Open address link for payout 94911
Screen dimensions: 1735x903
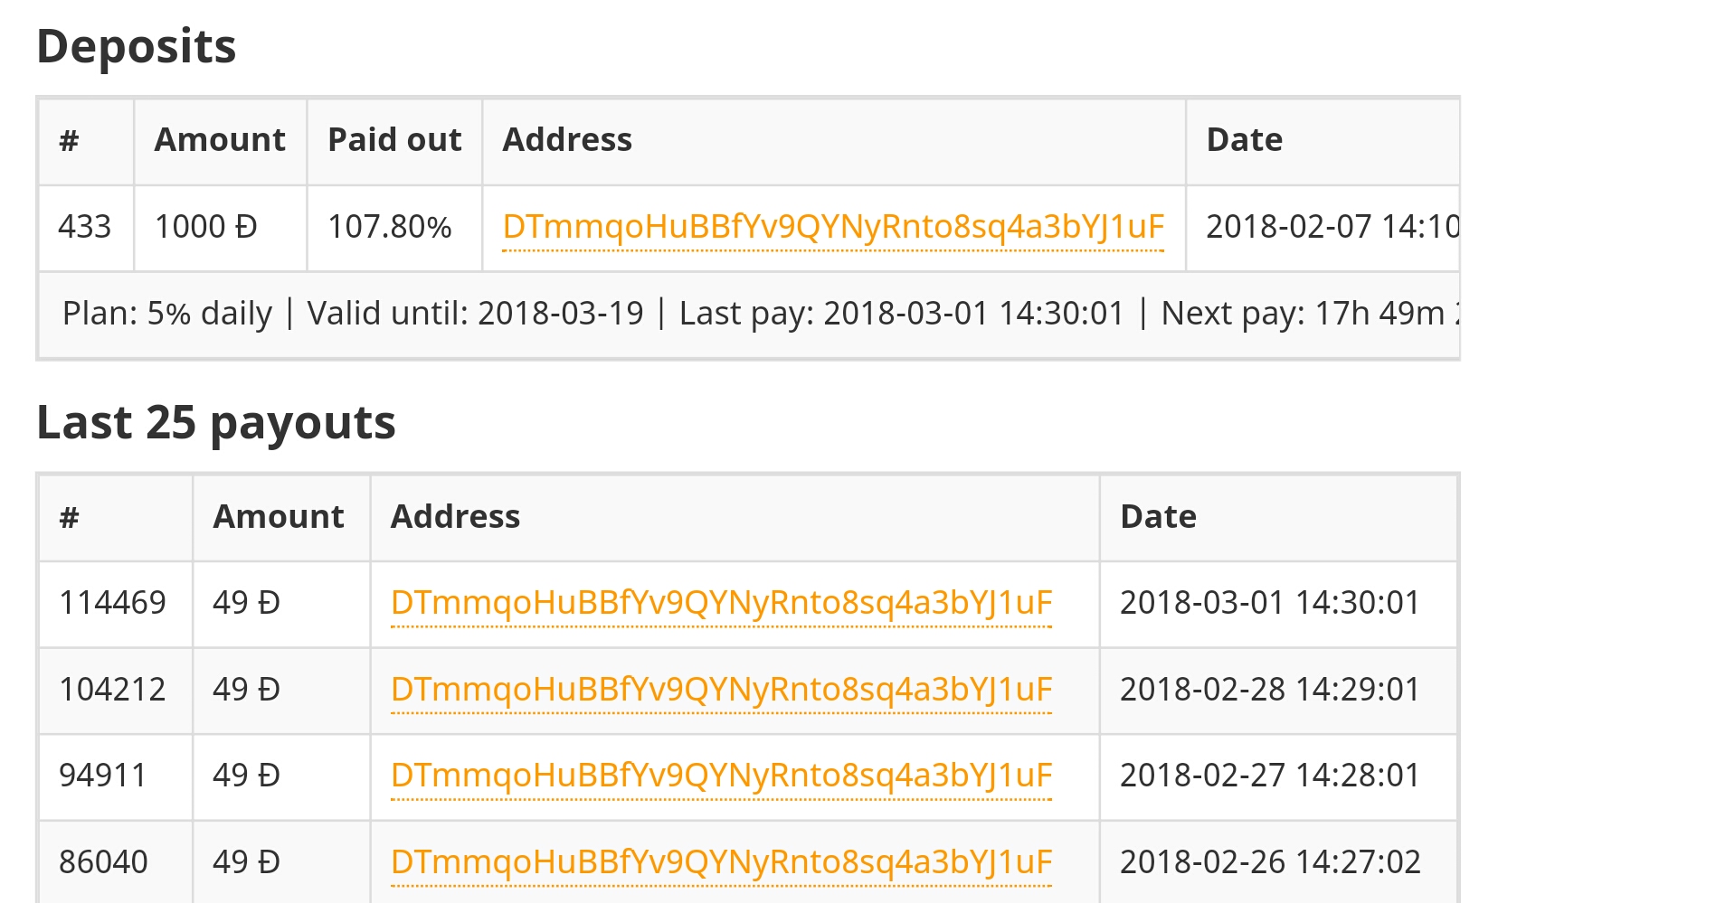pos(721,776)
